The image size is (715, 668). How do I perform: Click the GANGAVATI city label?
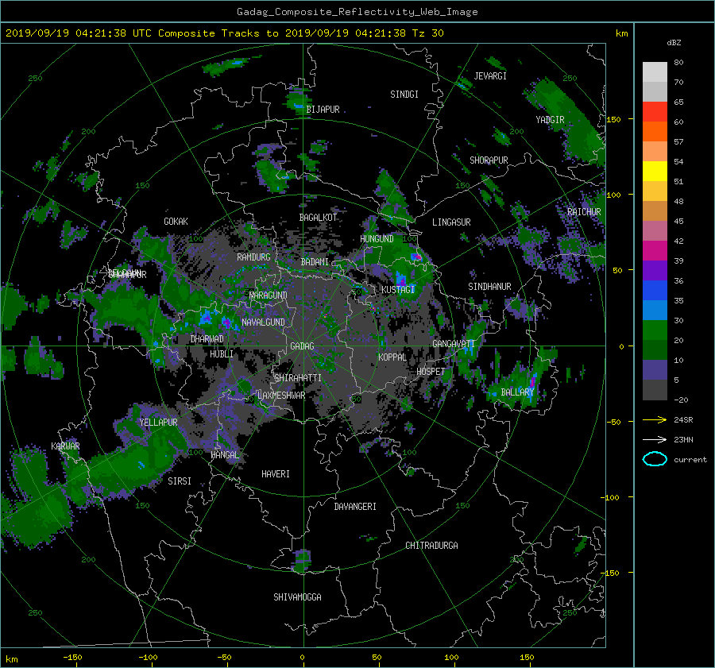[454, 343]
